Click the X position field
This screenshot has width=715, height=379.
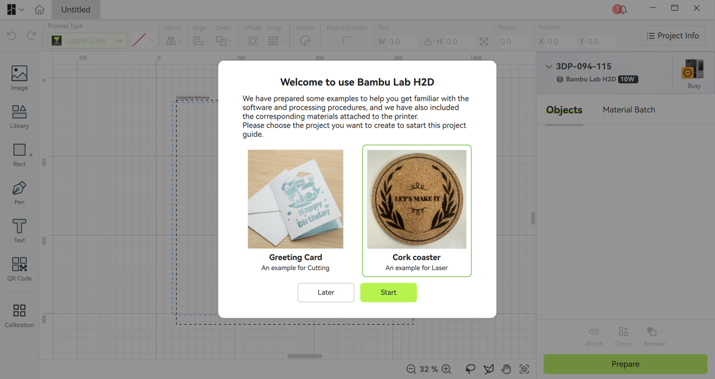click(x=561, y=41)
